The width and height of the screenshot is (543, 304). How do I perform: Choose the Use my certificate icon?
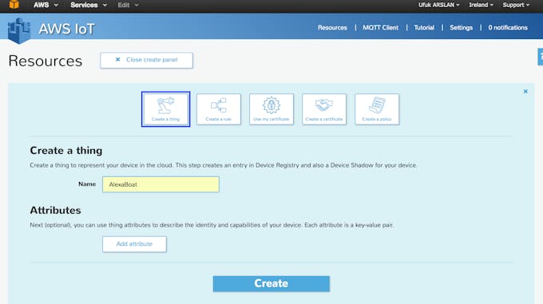pos(271,109)
